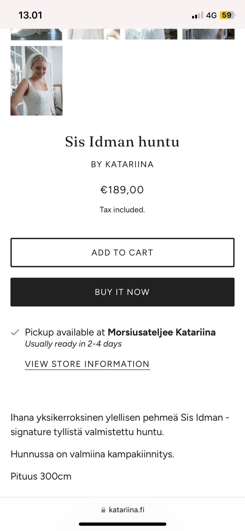Click the €189,00 price text
Screen dimensions: 245x531
(x=122, y=190)
